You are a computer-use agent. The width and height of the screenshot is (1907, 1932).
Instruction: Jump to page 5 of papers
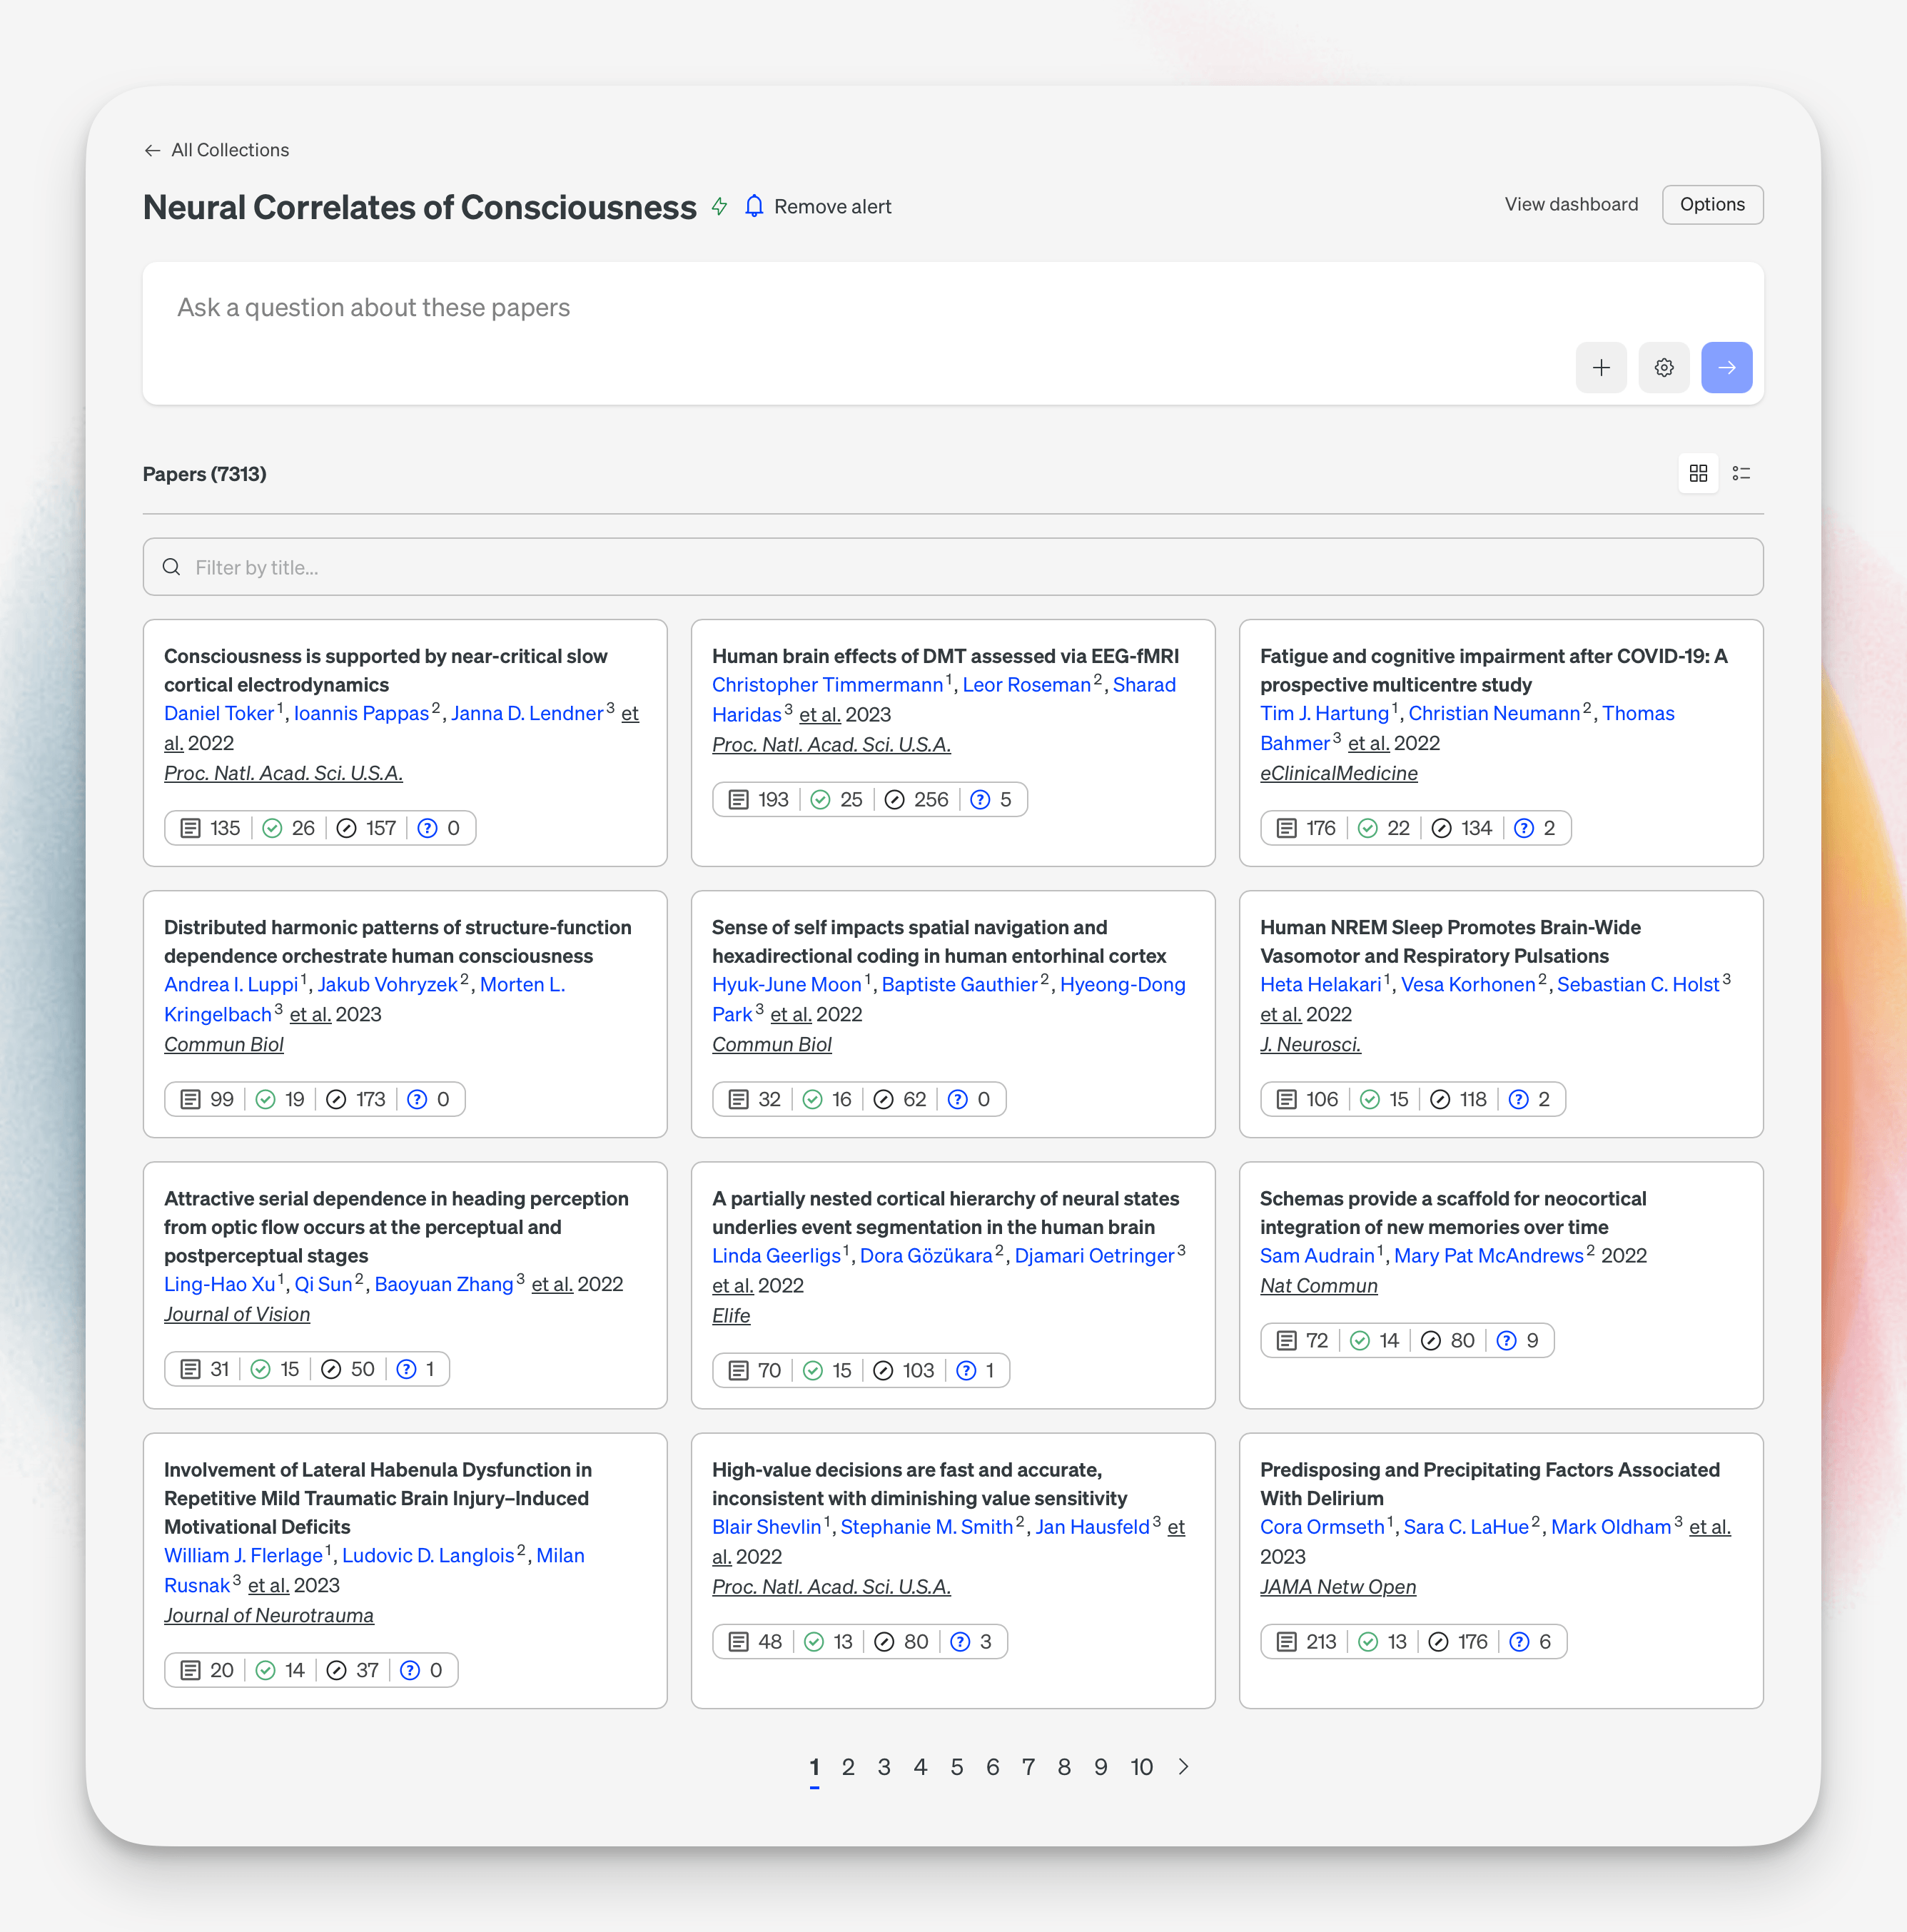(x=956, y=1767)
